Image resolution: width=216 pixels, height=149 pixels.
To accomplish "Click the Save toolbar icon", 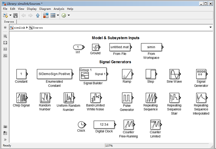I will (15, 15).
